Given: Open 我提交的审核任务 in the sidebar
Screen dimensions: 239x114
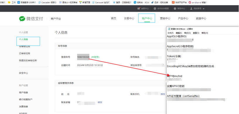Looking at the screenshot, I should [x=28, y=61].
